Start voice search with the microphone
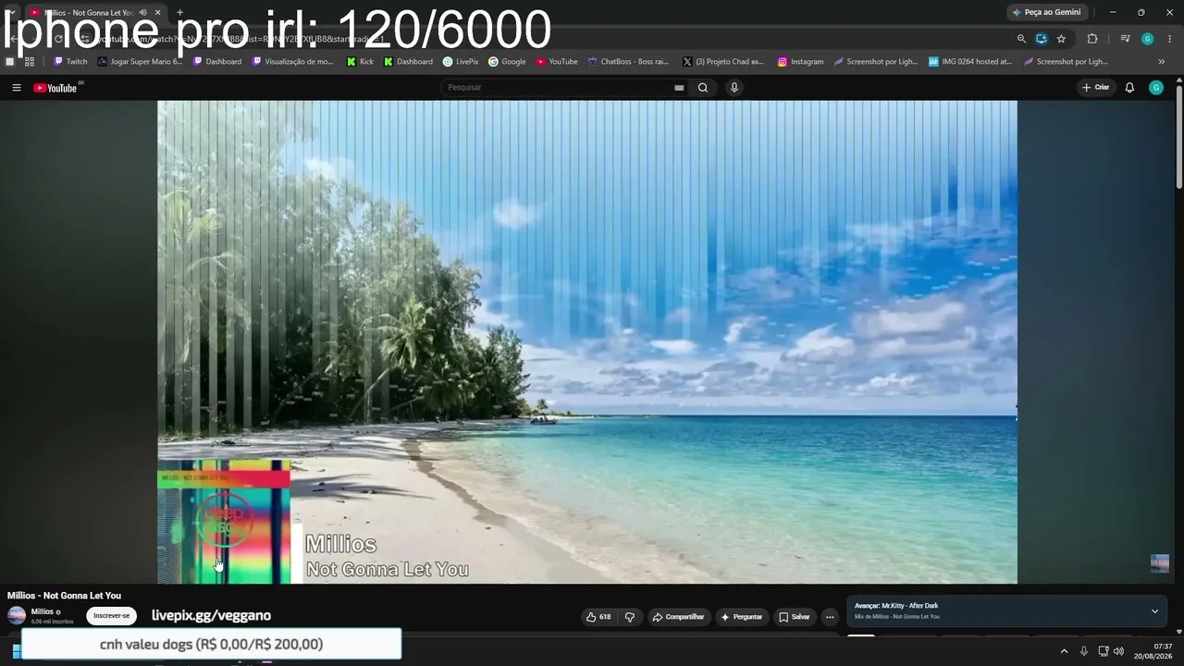The image size is (1184, 666). coord(734,88)
